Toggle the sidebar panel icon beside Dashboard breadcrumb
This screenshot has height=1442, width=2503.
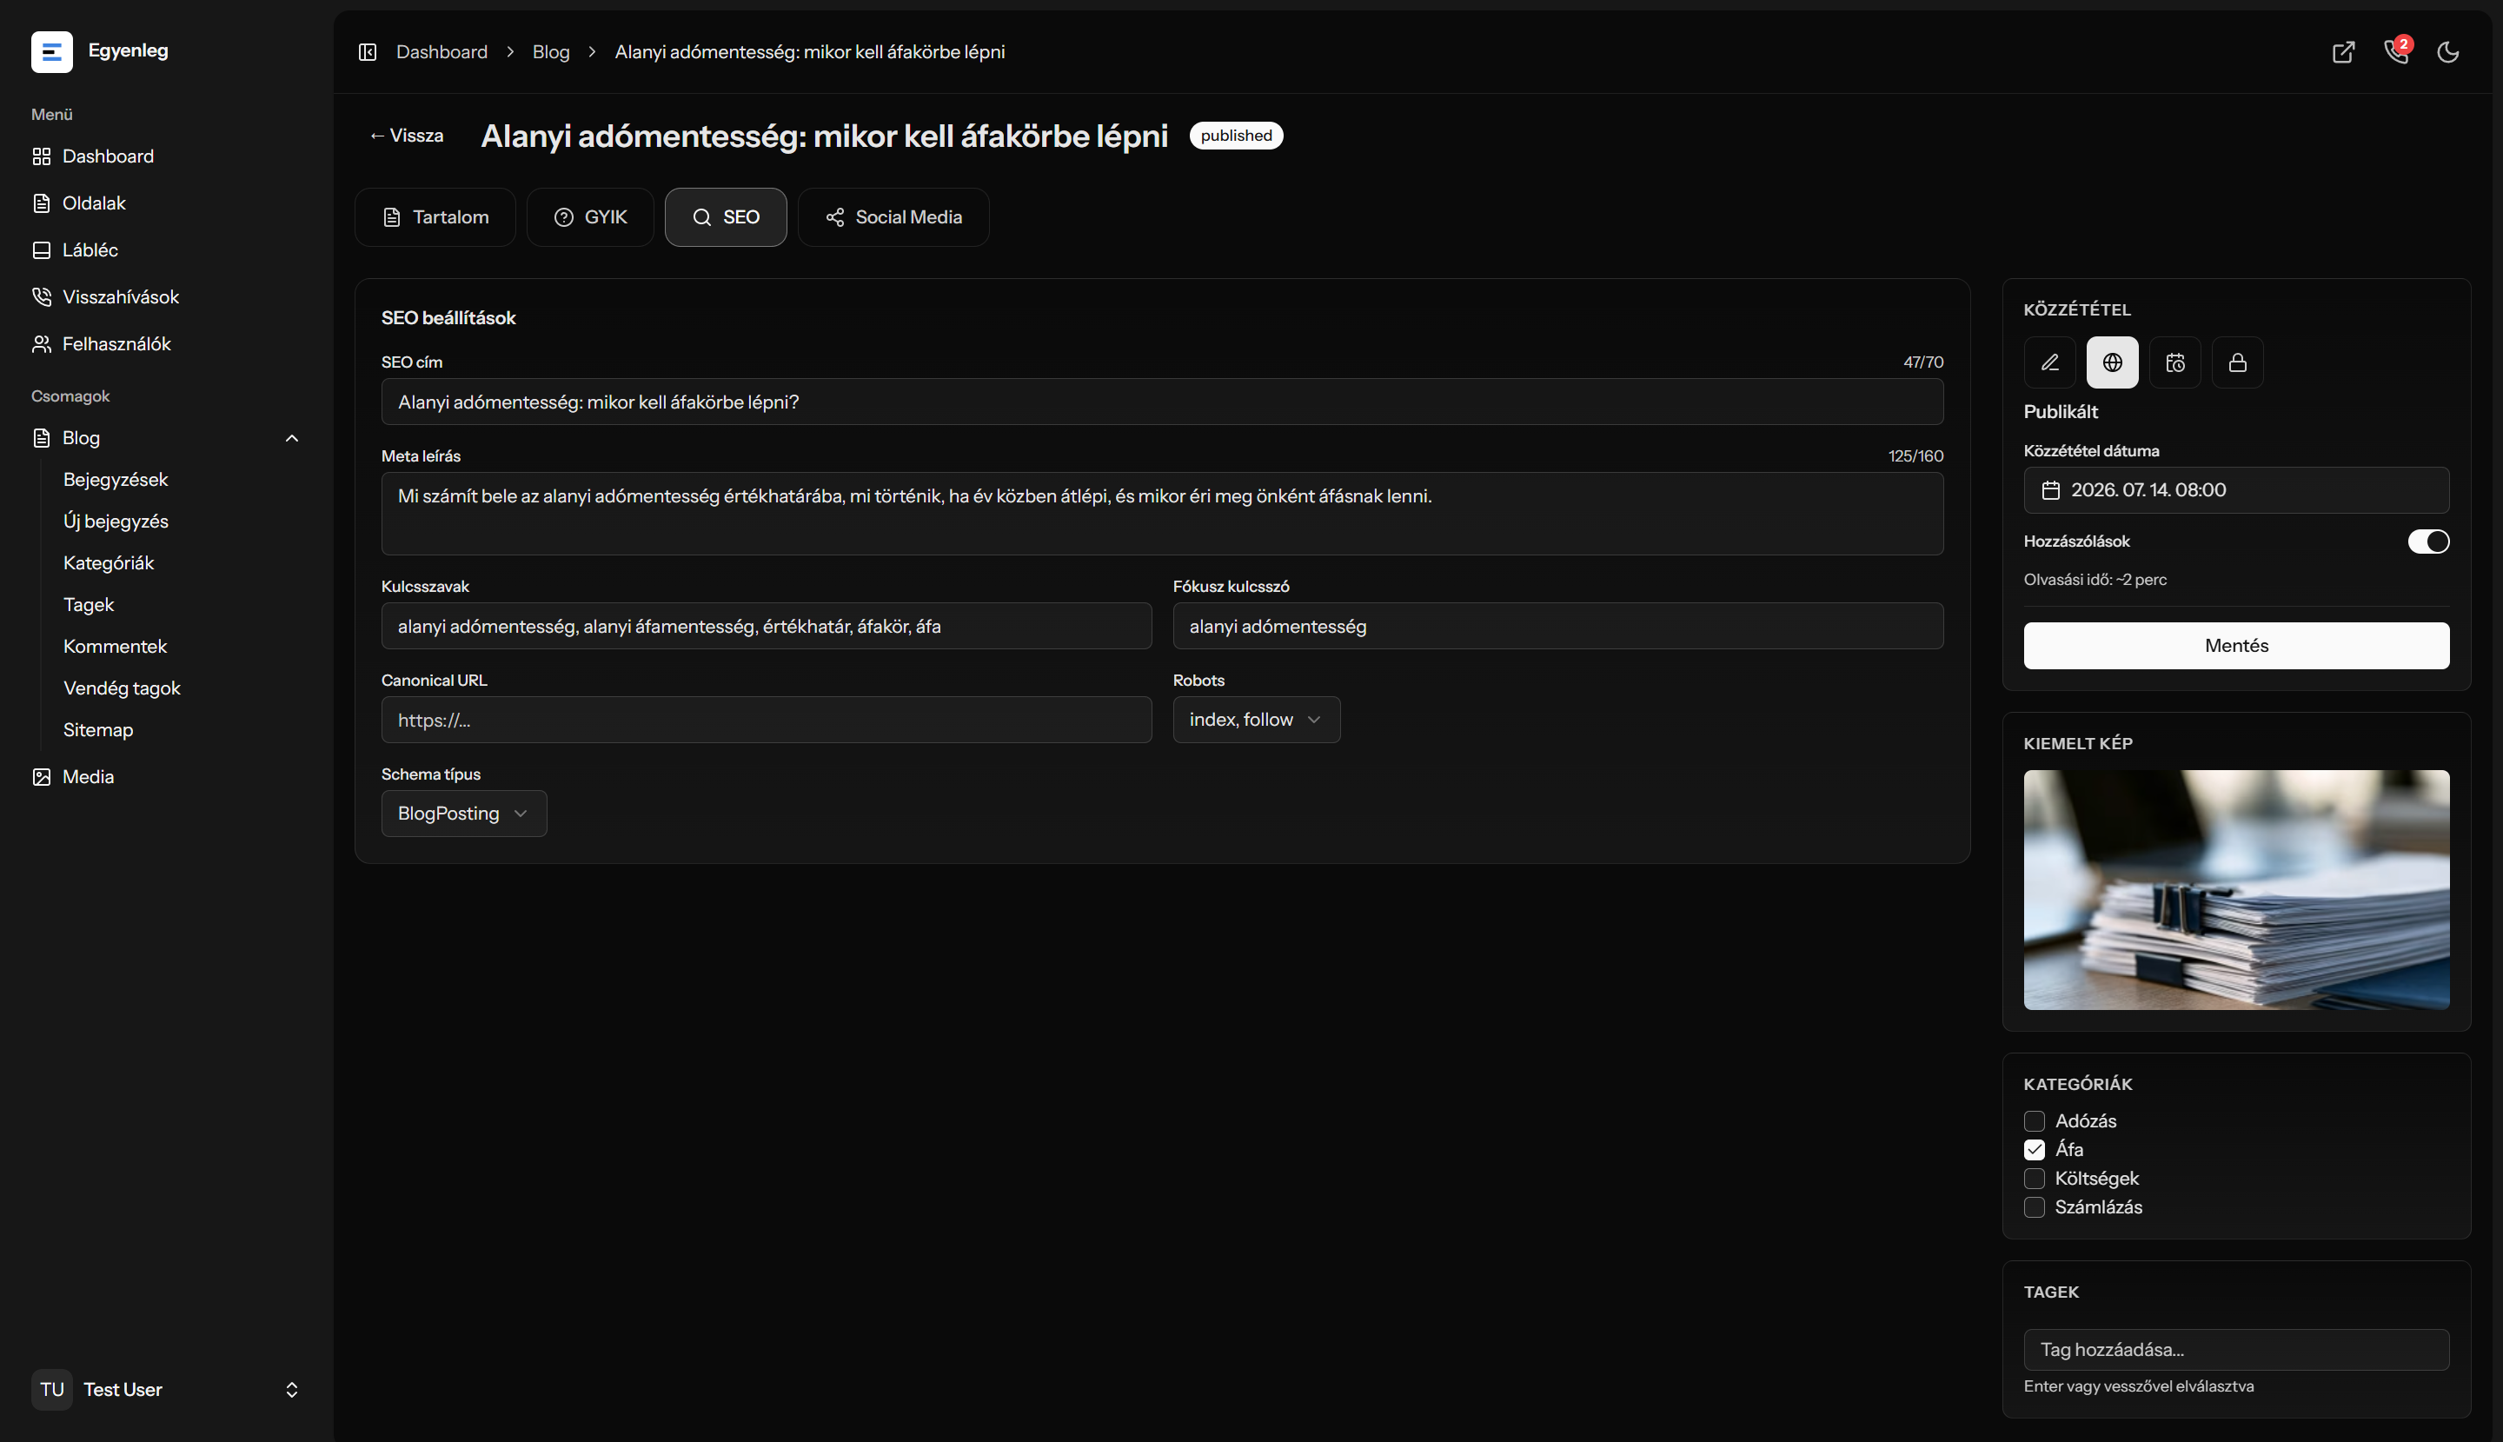coord(368,51)
